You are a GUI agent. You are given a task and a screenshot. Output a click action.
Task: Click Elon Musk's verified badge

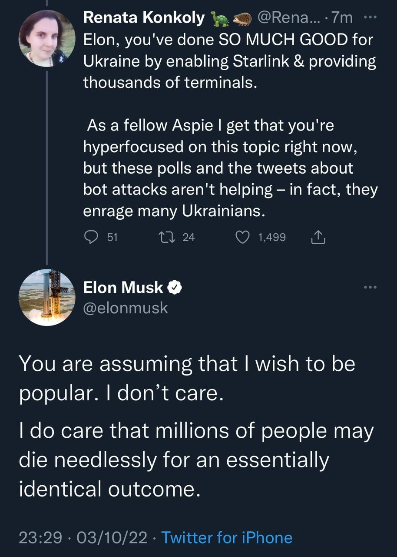click(x=175, y=288)
